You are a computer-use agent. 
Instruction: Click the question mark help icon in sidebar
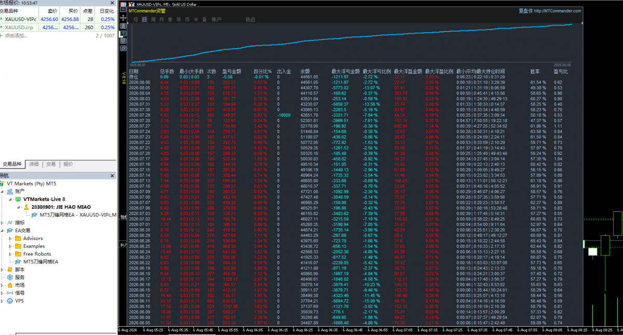coord(123,33)
